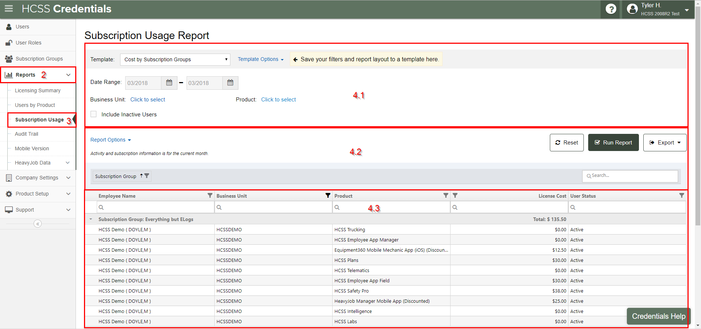Click the help question mark icon

point(611,9)
